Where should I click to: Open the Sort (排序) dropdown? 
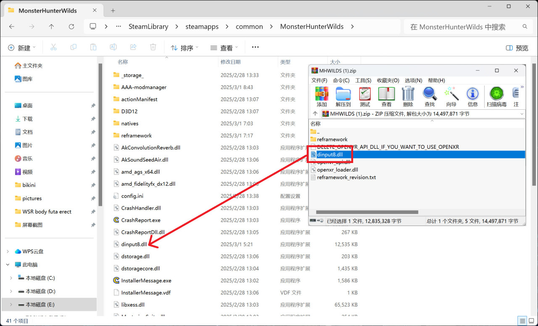[185, 48]
